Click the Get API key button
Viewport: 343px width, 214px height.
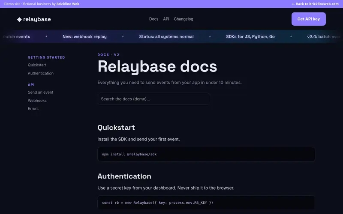308,19
